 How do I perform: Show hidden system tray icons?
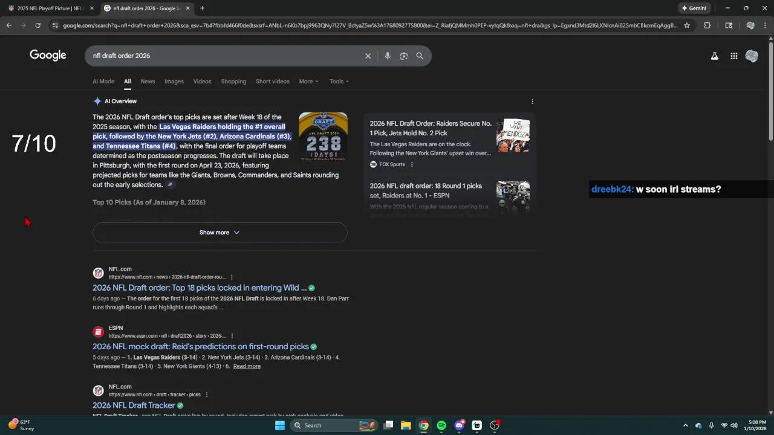click(685, 425)
